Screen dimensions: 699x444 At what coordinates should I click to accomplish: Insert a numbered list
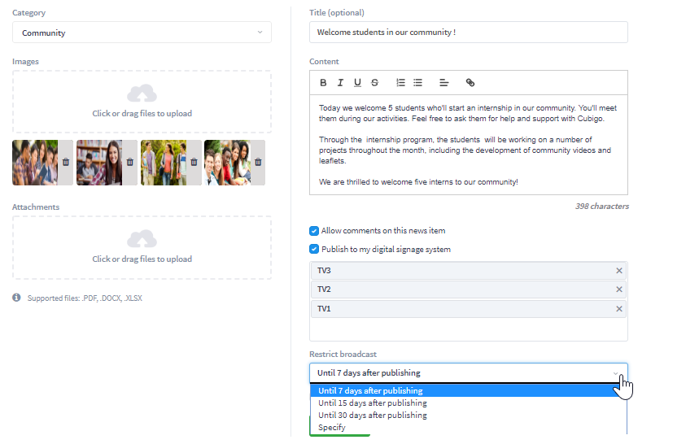[400, 82]
